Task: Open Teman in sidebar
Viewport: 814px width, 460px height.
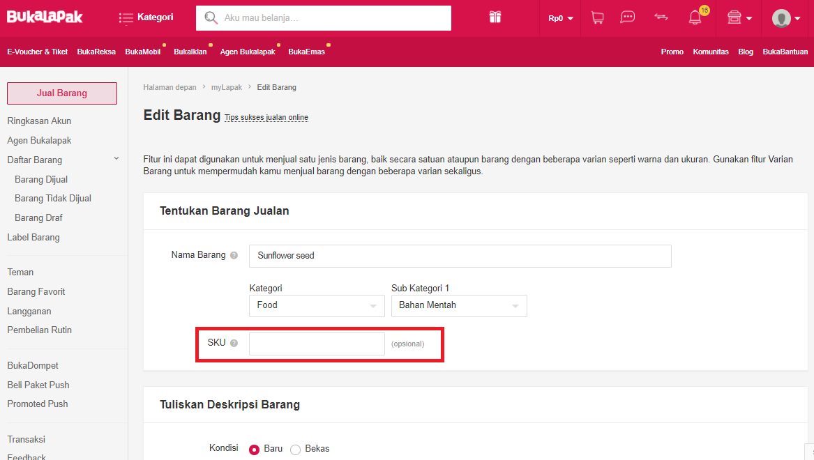Action: pos(20,273)
